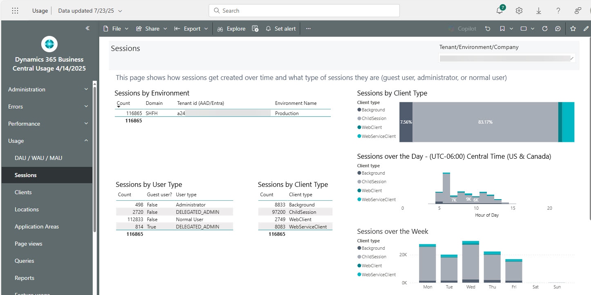The width and height of the screenshot is (591, 295).
Task: Click the WebServiceClient legend dot in Sessions over the Week
Action: click(x=359, y=275)
